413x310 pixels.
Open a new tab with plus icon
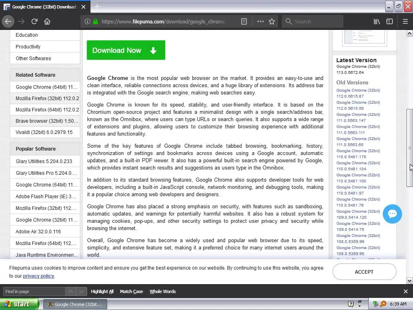[x=97, y=6]
